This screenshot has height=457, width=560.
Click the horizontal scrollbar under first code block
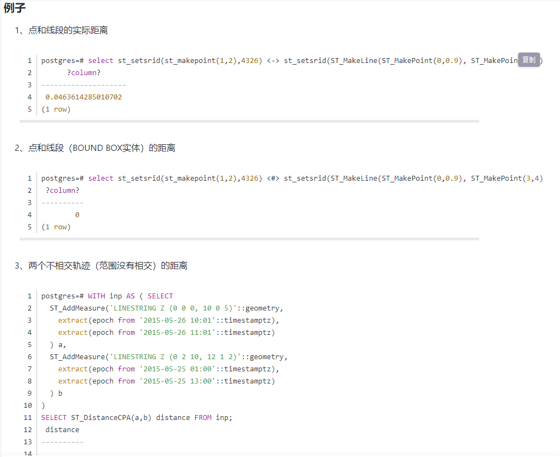click(x=249, y=122)
